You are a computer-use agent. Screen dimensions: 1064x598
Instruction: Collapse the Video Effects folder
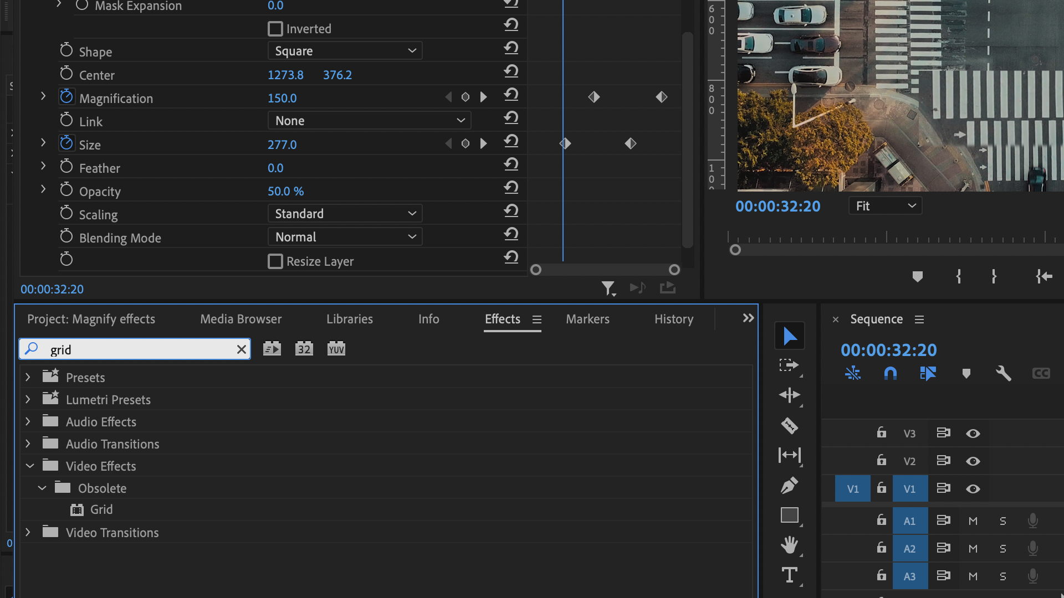point(30,466)
